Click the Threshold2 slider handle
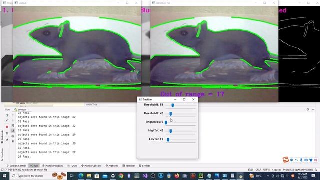 click(171, 114)
